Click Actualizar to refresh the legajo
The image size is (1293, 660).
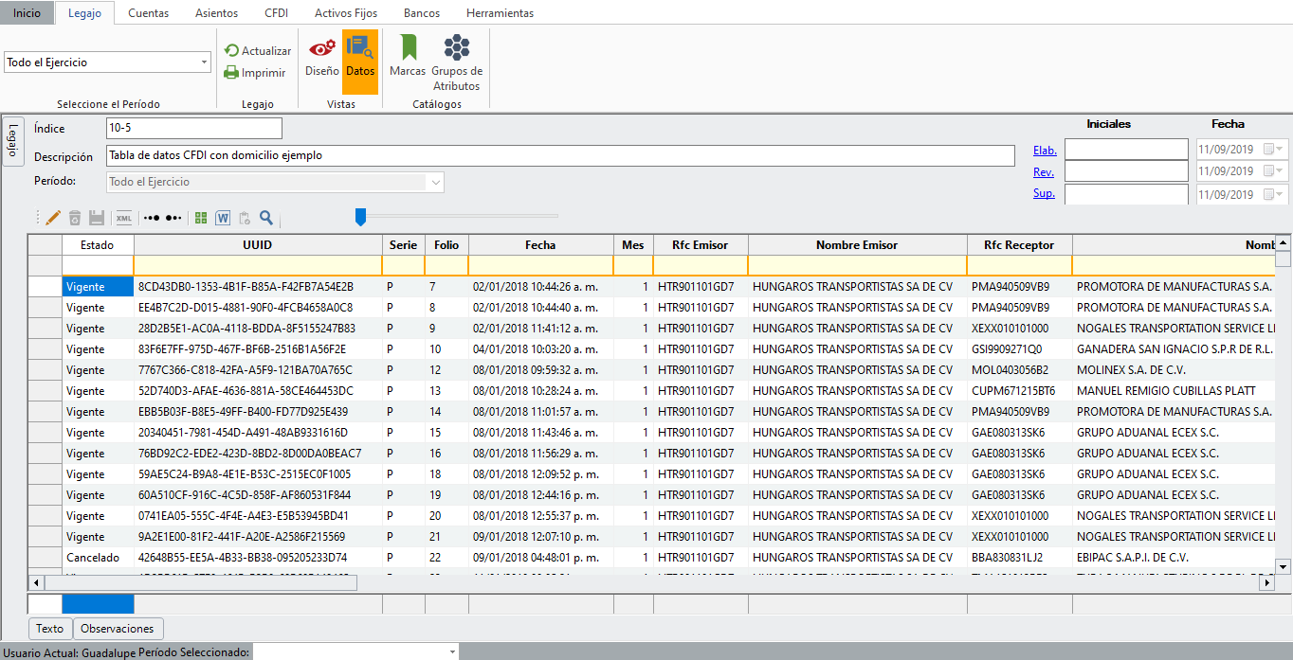[x=258, y=51]
